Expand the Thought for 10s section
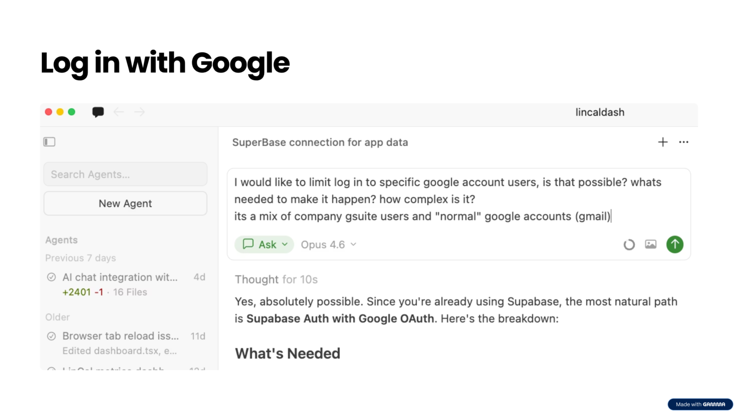 click(276, 279)
